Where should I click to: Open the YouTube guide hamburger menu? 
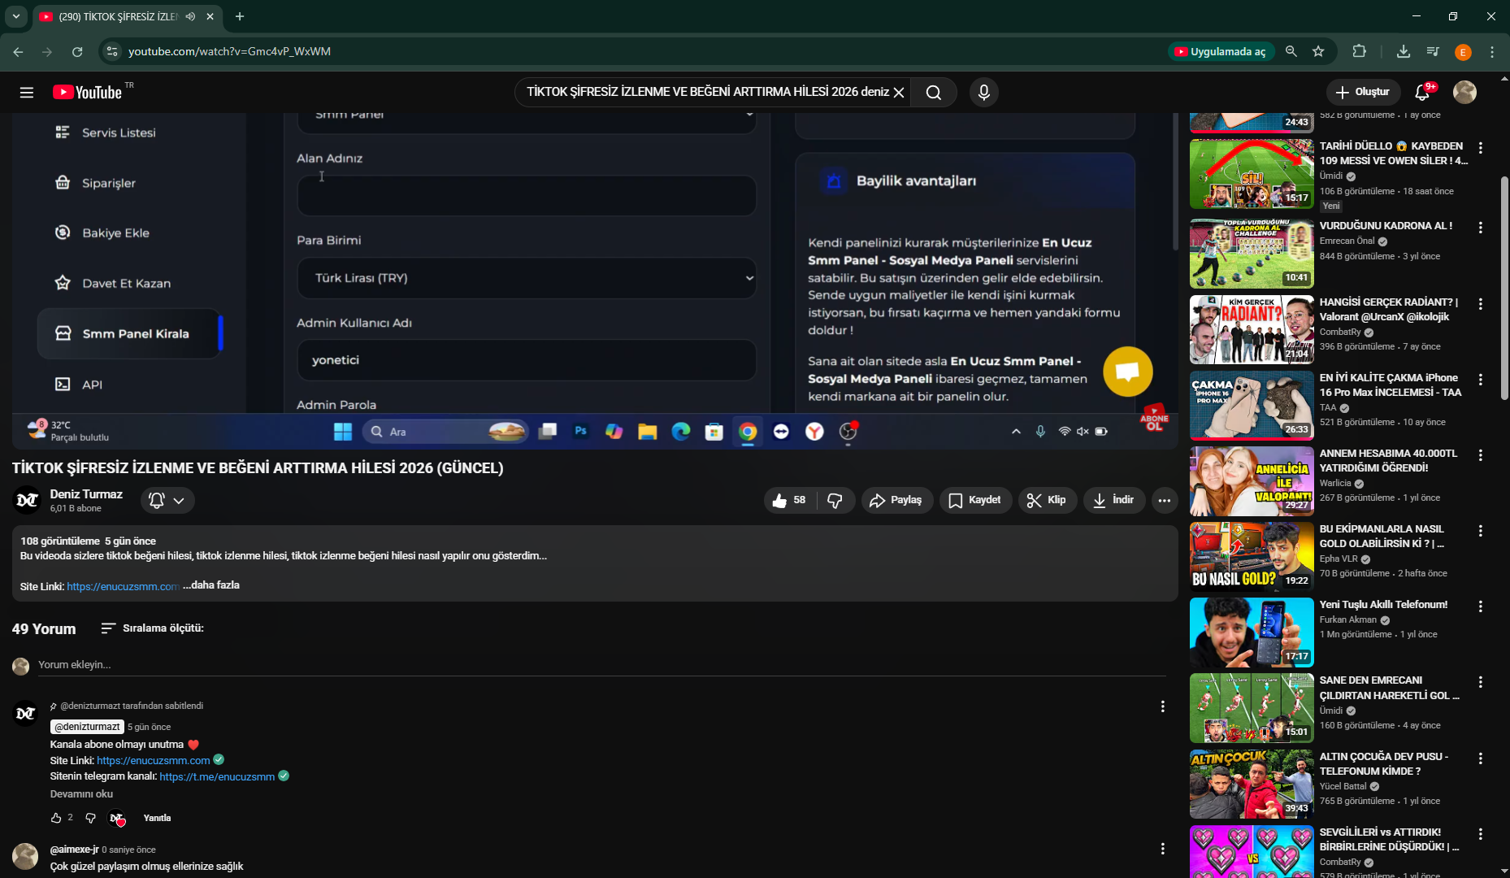coord(27,93)
